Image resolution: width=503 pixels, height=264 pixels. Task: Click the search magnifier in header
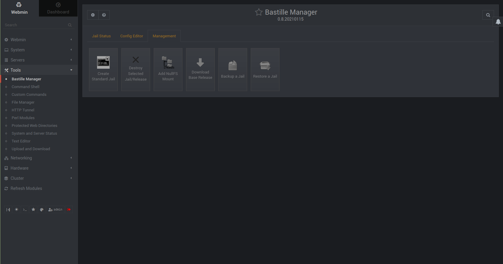488,15
